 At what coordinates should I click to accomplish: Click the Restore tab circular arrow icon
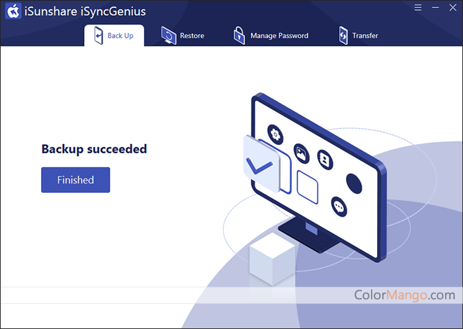[x=169, y=36]
